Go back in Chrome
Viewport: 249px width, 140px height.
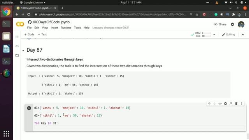(x=17, y=14)
